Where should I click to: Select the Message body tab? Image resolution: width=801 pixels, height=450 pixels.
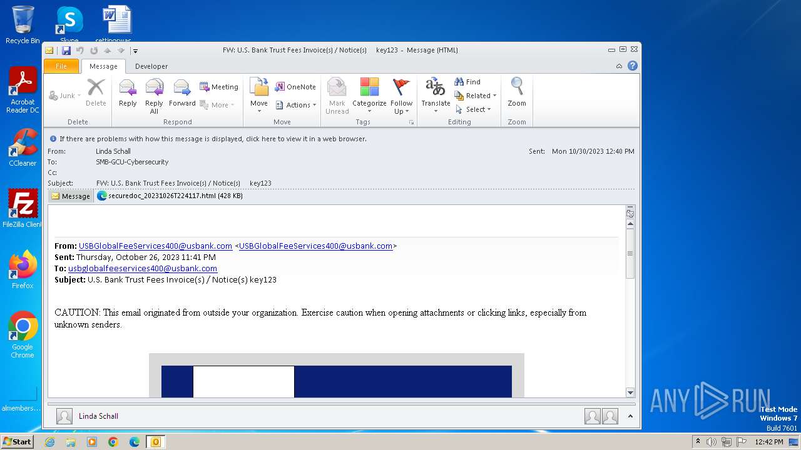point(71,196)
